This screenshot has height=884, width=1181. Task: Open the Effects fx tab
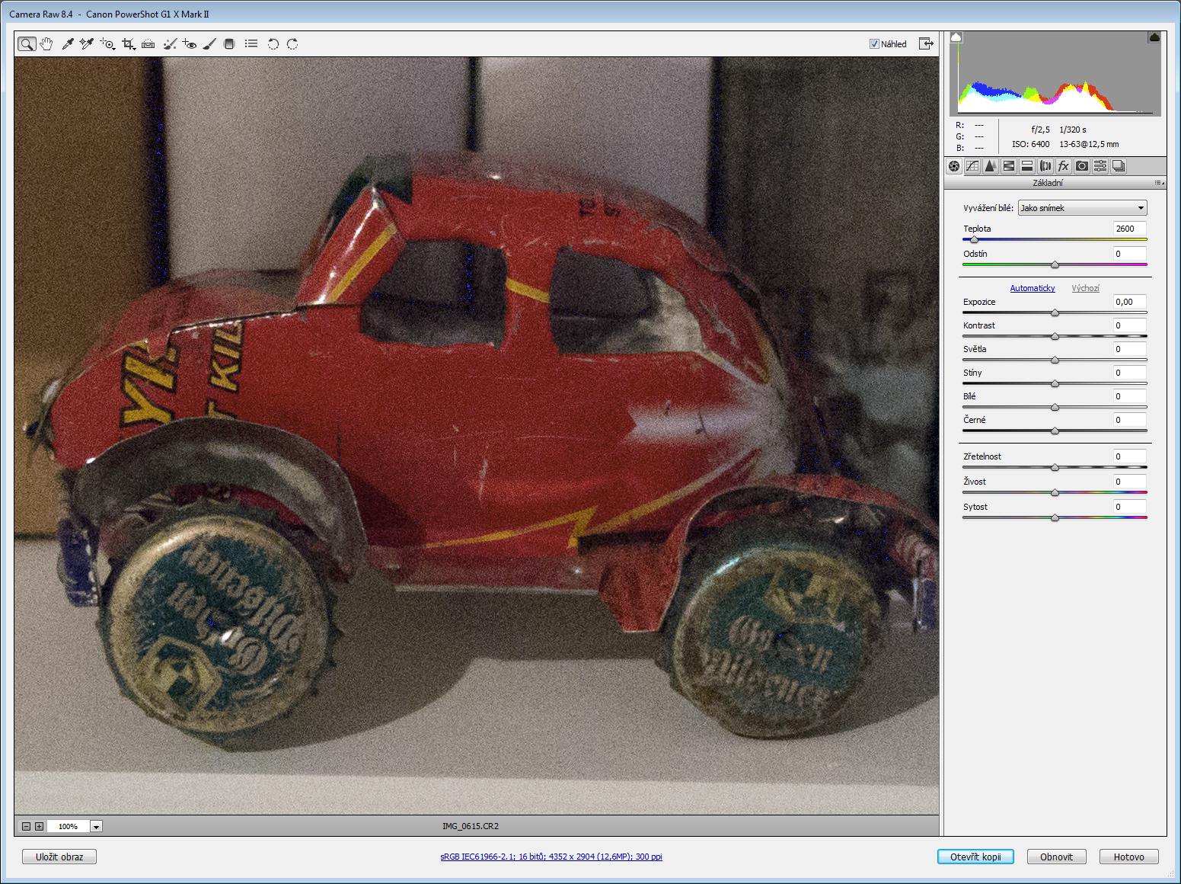tap(1064, 166)
